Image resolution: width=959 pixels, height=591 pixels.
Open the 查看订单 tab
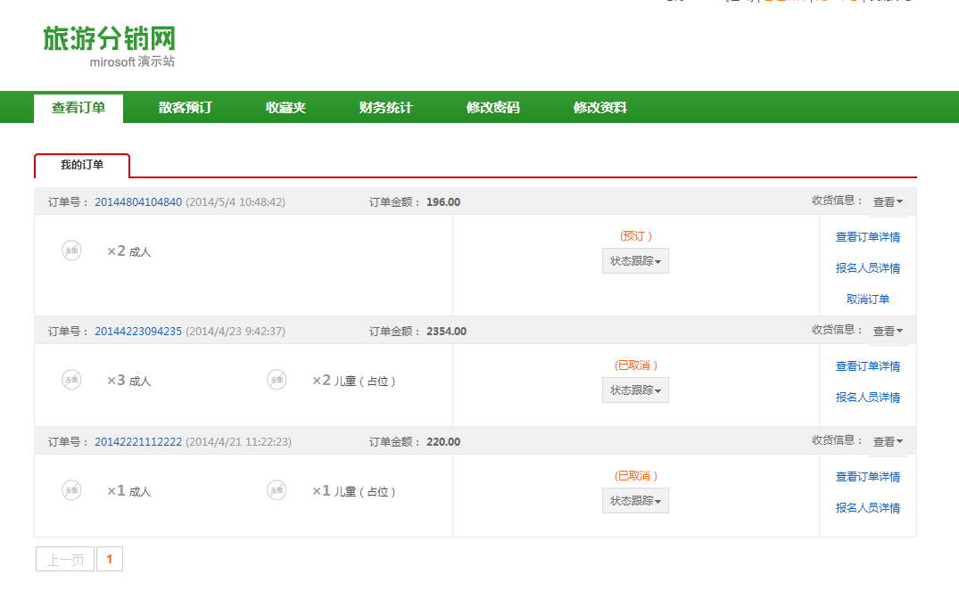(x=79, y=108)
